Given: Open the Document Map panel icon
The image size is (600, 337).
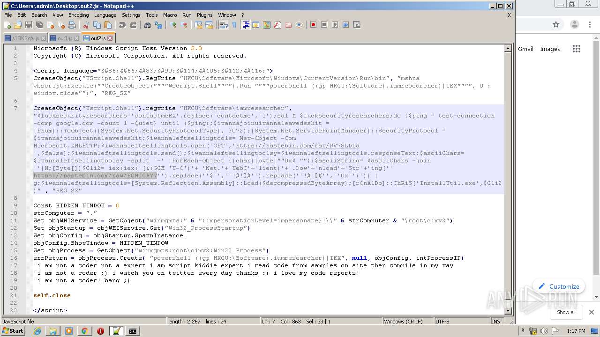Looking at the screenshot, I should [x=267, y=25].
